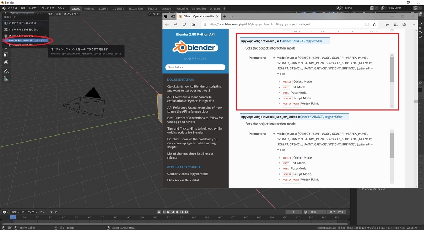Viewport: 424px width, 230px height.
Task: Open the browser home page
Action: click(193, 24)
